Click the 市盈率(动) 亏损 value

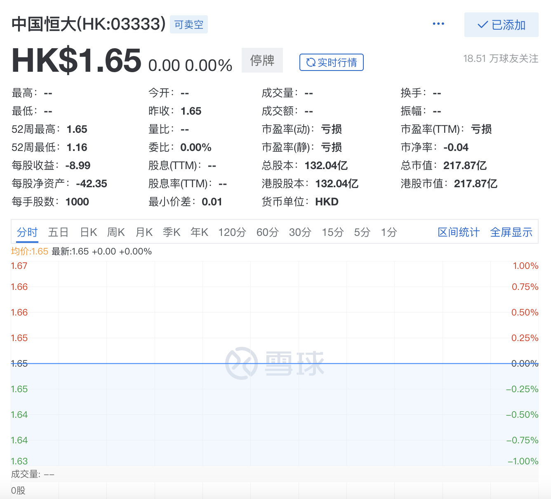tap(332, 129)
